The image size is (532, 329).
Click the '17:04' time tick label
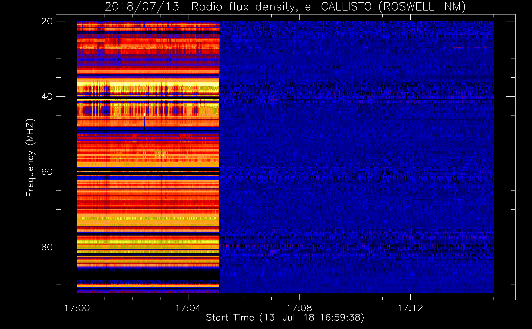pos(188,308)
